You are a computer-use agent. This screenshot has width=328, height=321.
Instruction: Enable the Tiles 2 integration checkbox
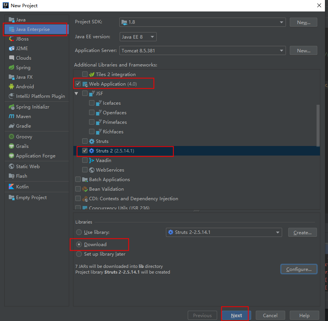tap(85, 74)
